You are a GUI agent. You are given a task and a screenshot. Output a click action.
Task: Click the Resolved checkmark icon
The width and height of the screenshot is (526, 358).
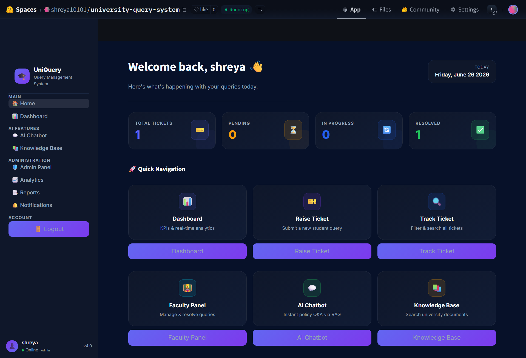click(480, 130)
